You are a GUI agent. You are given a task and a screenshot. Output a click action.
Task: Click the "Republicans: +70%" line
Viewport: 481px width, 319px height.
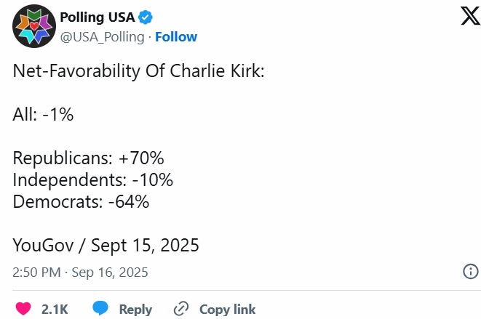coord(88,158)
